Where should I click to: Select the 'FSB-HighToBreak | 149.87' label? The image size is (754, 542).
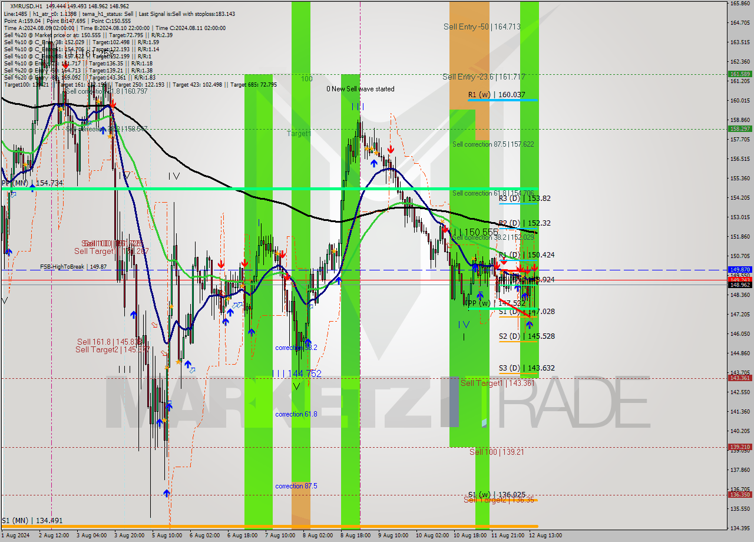[74, 266]
